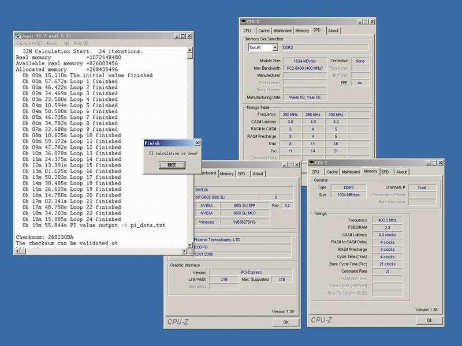Click the CPU-Z icon in SPD window title bar
Image resolution: width=462 pixels, height=346 pixels.
243,21
